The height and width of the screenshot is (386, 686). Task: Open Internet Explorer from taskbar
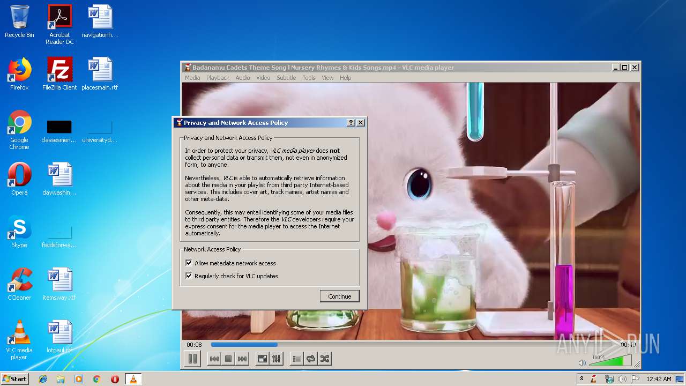43,379
